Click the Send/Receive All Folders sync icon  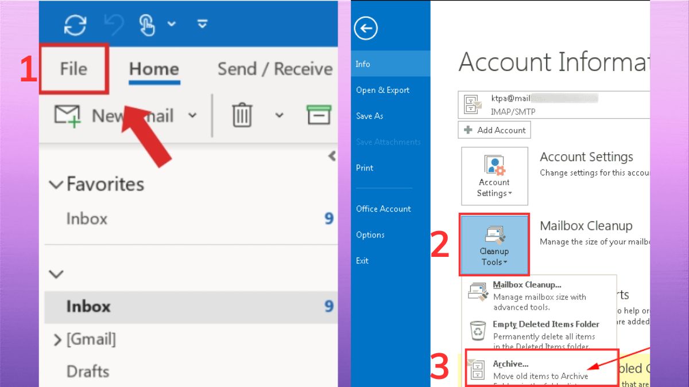75,25
